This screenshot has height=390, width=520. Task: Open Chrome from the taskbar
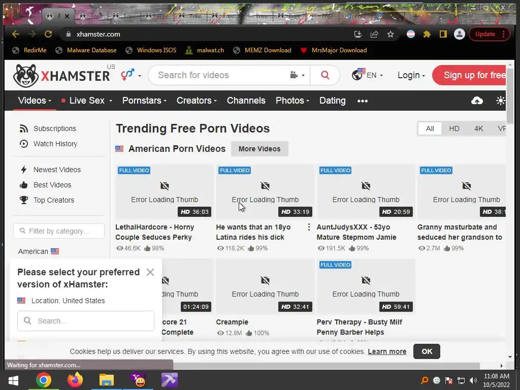tap(44, 380)
